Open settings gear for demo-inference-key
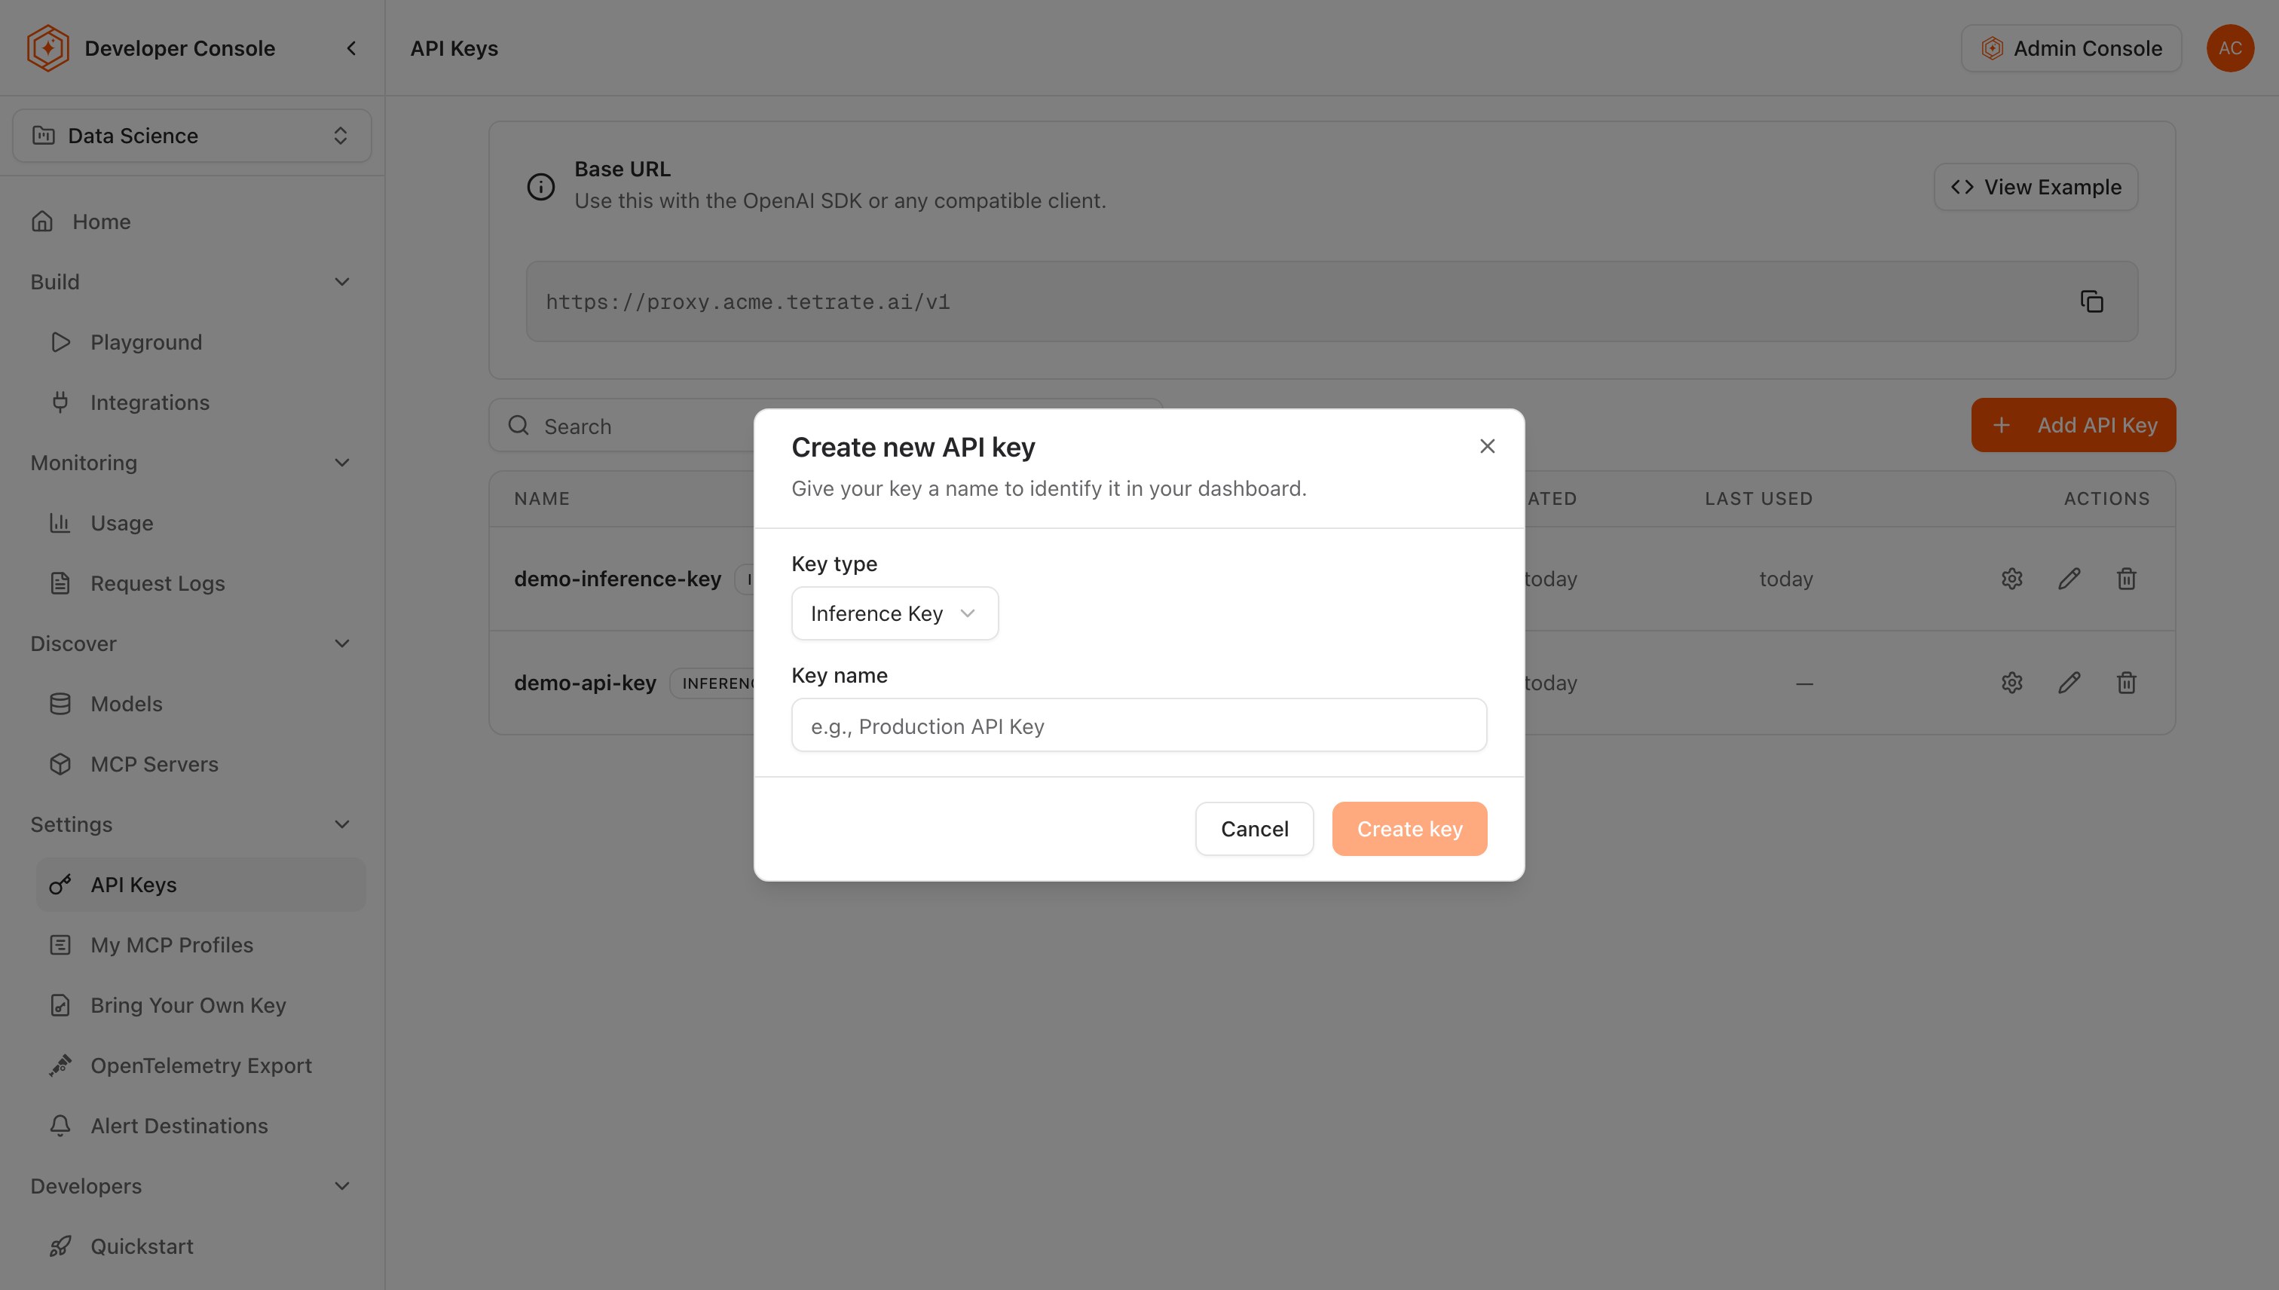 tap(2011, 579)
